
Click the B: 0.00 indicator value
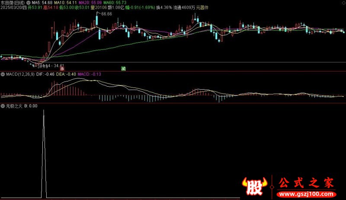[x=31, y=106]
